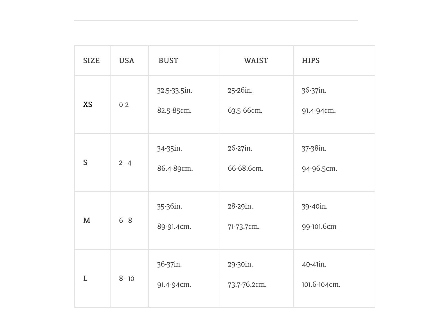
Task: Click the 101.6-104cm. hips measurement
Action: [x=321, y=285]
